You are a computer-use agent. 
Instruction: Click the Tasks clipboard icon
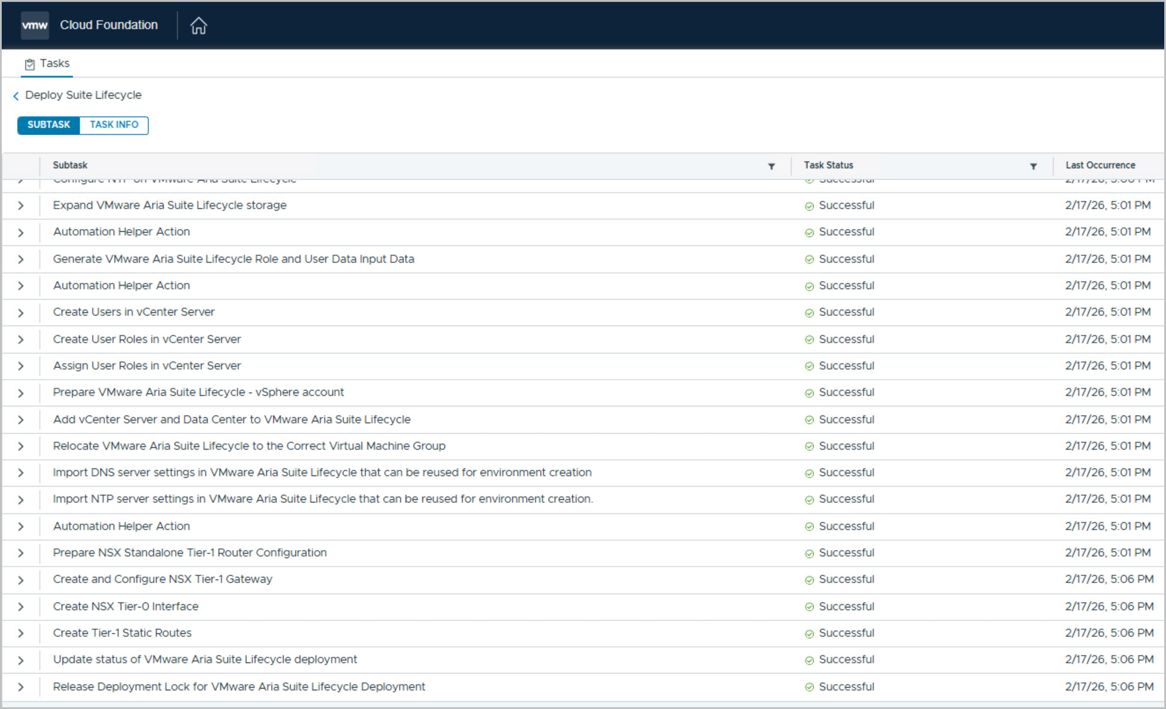point(30,64)
